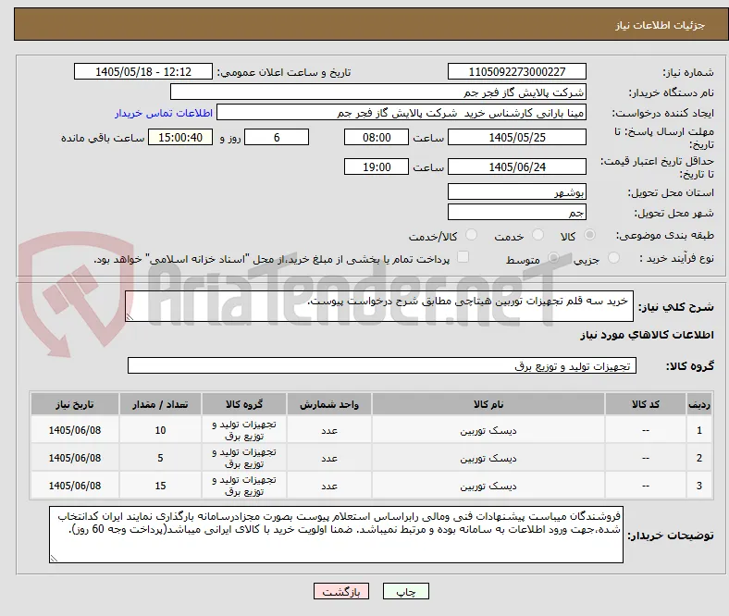Click unit عدد in row 3
729x616 pixels.
pos(329,487)
